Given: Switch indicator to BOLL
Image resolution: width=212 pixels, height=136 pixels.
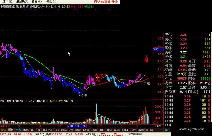Looking at the screenshot, I should click(64, 130).
